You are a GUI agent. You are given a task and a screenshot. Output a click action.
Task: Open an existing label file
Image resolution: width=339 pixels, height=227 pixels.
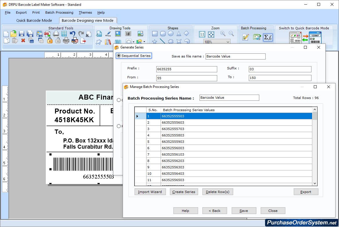tap(14, 34)
